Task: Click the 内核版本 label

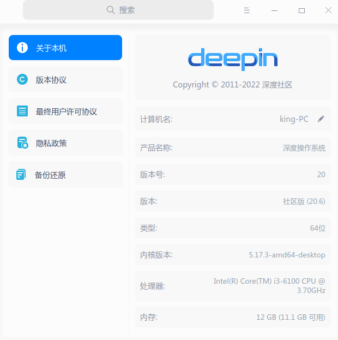Action: [x=156, y=255]
